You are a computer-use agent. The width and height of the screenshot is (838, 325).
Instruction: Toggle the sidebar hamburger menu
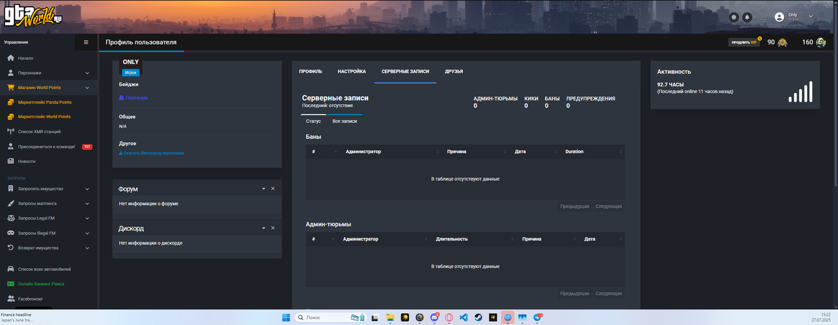coord(86,42)
